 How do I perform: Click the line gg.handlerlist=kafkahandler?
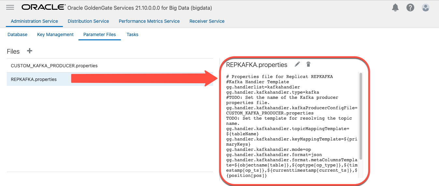(x=263, y=87)
